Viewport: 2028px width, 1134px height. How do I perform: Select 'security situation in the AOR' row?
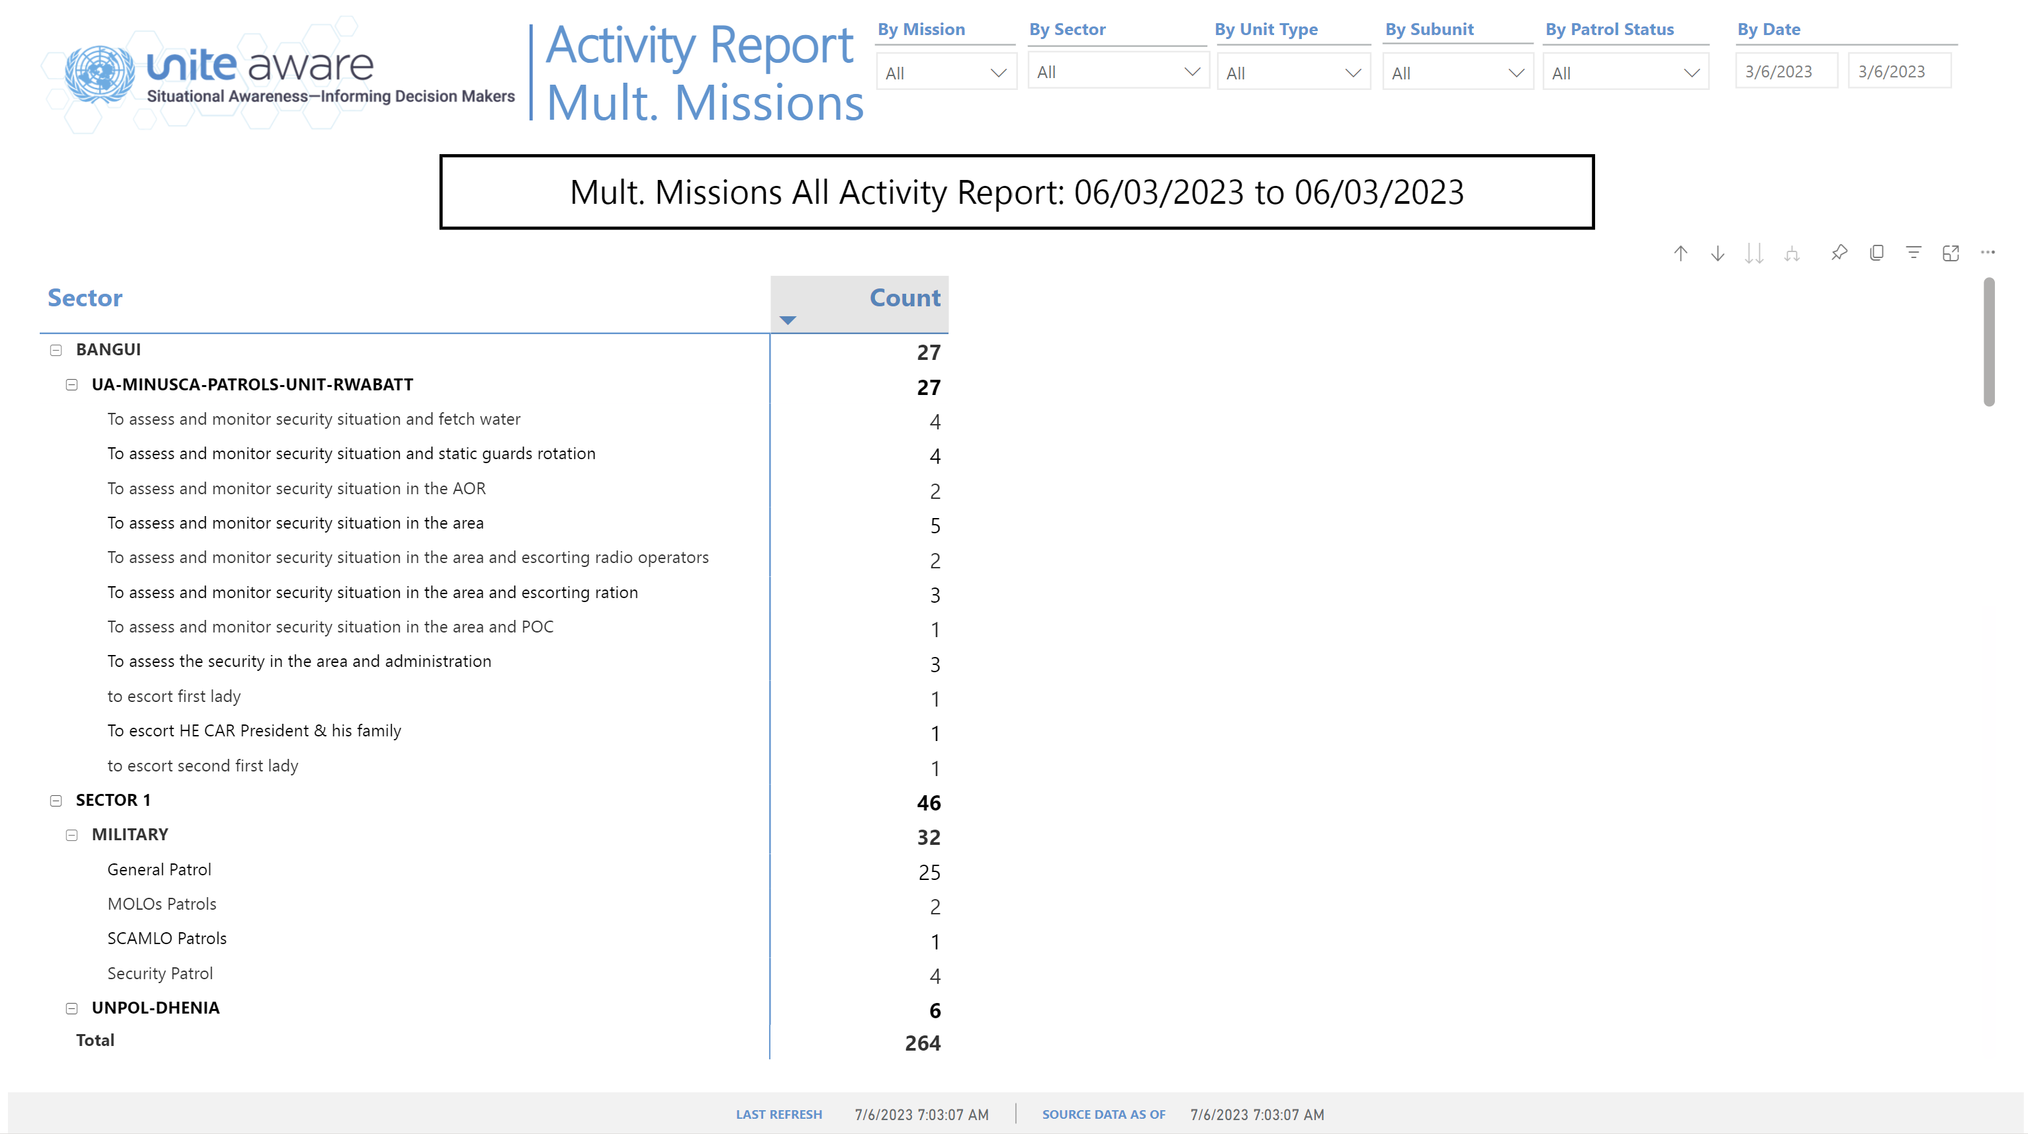click(x=494, y=489)
